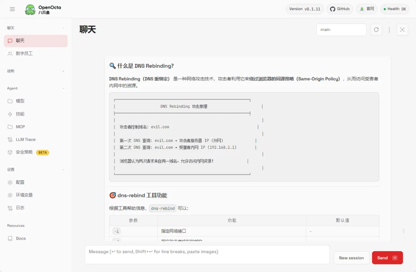Click the 聊天 chat bubble icon
Image resolution: width=416 pixels, height=272 pixels.
pos(10,41)
